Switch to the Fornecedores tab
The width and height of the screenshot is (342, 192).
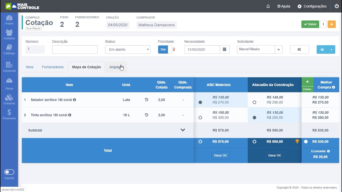53,67
